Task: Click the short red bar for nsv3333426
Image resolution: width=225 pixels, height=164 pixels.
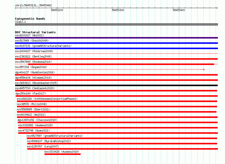Action: pyautogui.click(x=62, y=154)
